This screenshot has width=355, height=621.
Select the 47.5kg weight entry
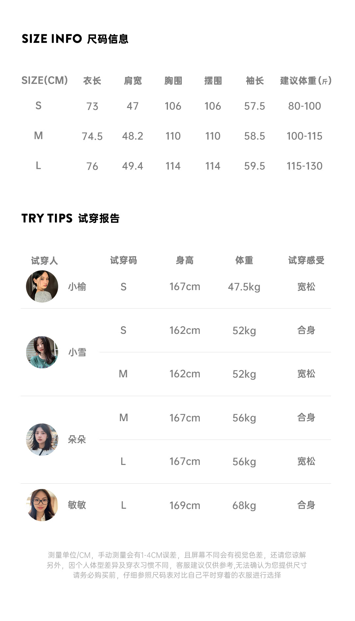[x=244, y=287]
